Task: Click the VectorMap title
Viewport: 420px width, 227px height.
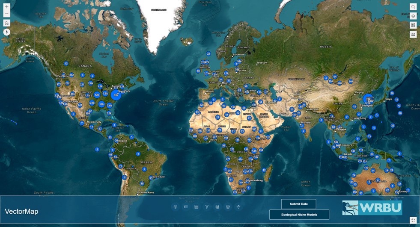Action: click(21, 211)
